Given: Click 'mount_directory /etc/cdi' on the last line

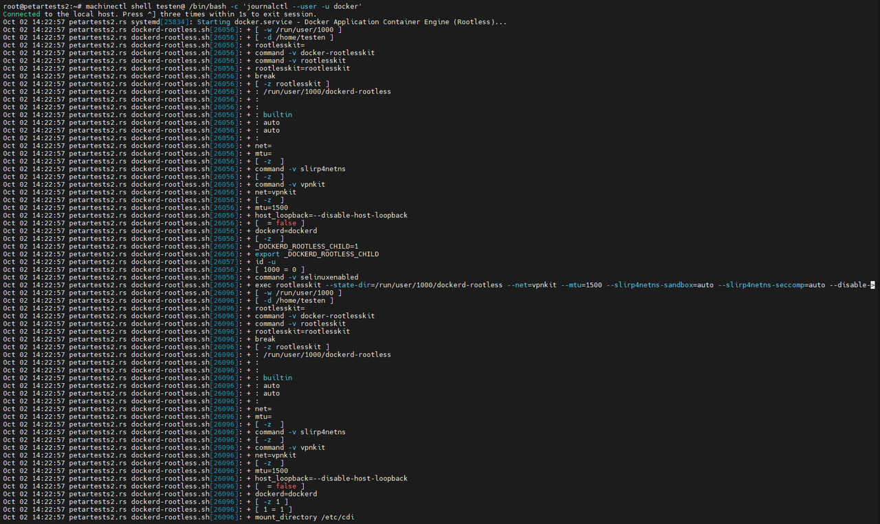Looking at the screenshot, I should coord(305,517).
